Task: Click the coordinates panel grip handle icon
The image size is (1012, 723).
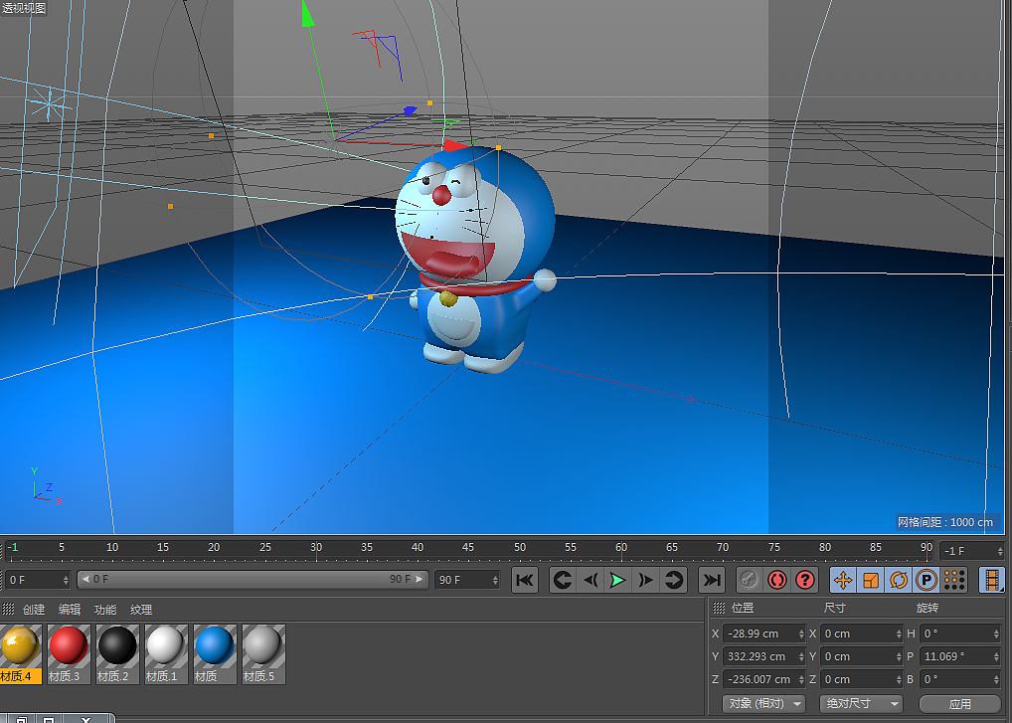Action: 719,608
